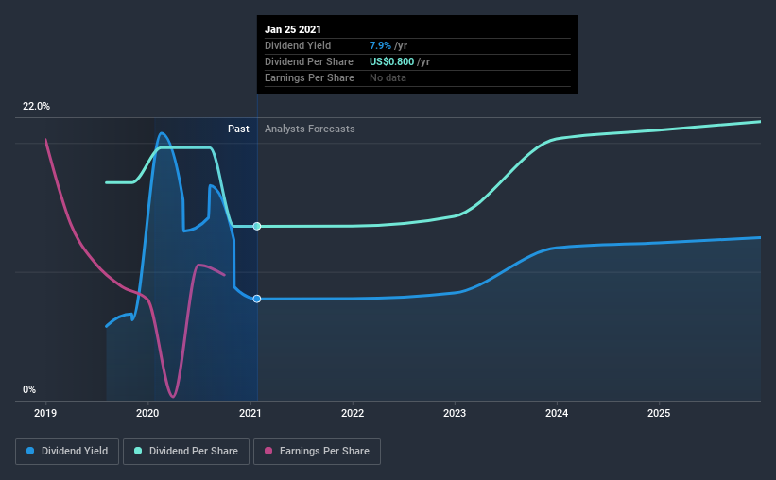Click the Jan 25 2021 tooltip date header
This screenshot has height=480, width=776.
tap(292, 29)
